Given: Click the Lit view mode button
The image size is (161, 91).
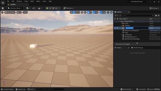Looking at the screenshot, I should coord(19,12).
